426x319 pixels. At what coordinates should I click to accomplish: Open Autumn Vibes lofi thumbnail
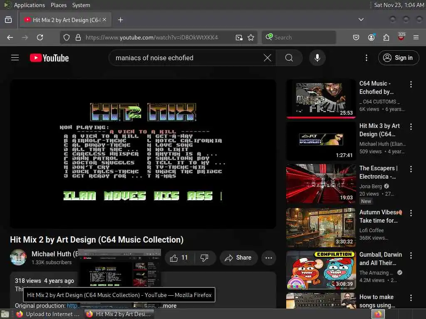(321, 227)
